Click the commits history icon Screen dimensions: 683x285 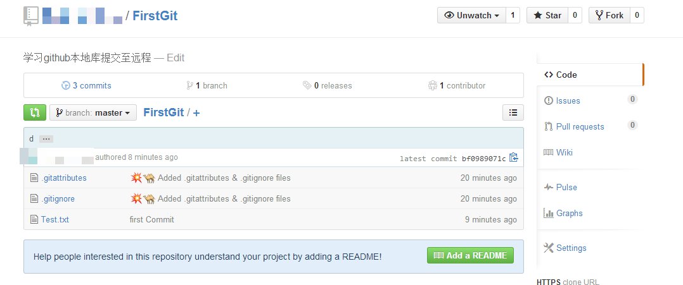click(x=66, y=85)
